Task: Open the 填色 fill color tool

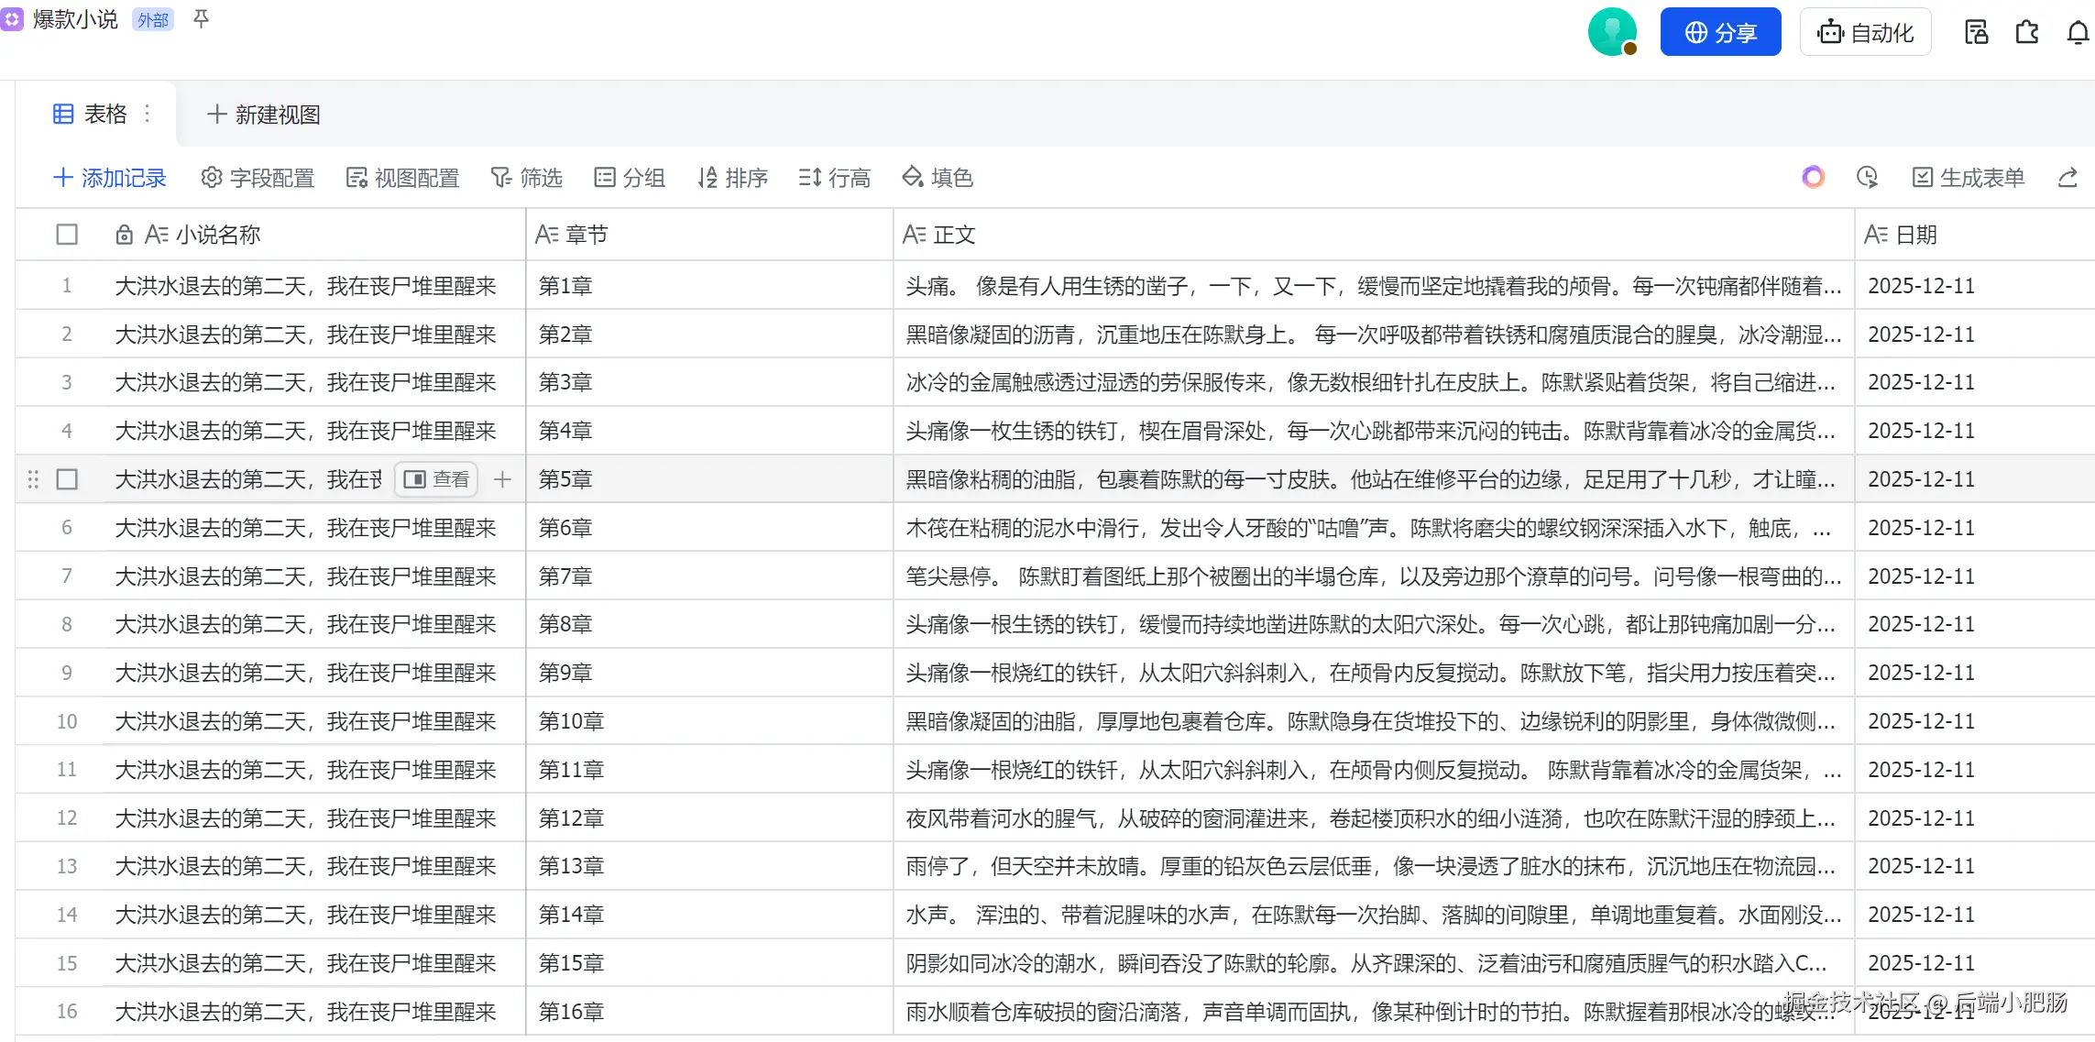Action: pyautogui.click(x=938, y=177)
